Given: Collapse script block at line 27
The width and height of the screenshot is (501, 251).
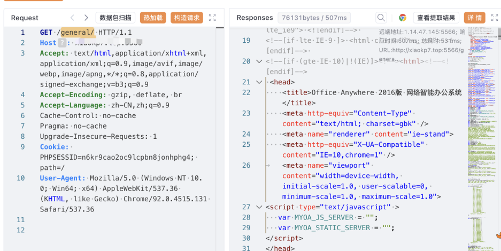Looking at the screenshot, I should click(x=259, y=207).
